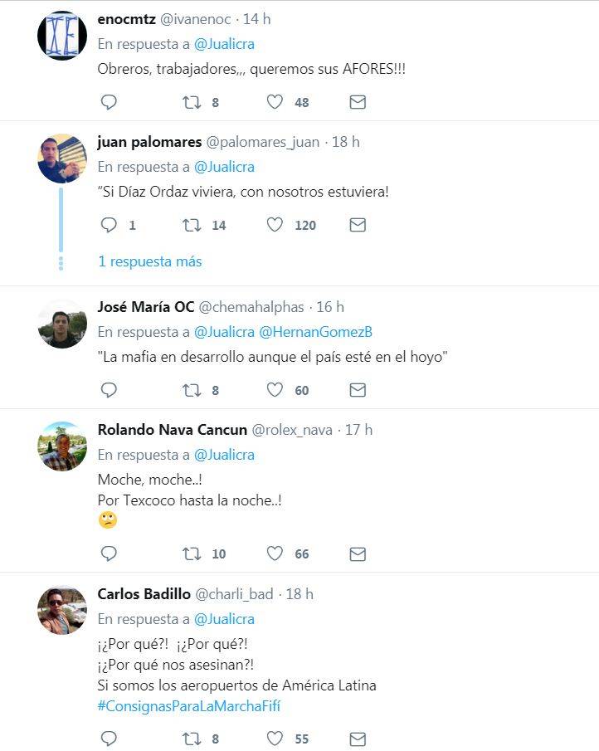The height and width of the screenshot is (751, 599).
Task: Click the message icon on enocmtz's tweet
Action: (x=358, y=102)
